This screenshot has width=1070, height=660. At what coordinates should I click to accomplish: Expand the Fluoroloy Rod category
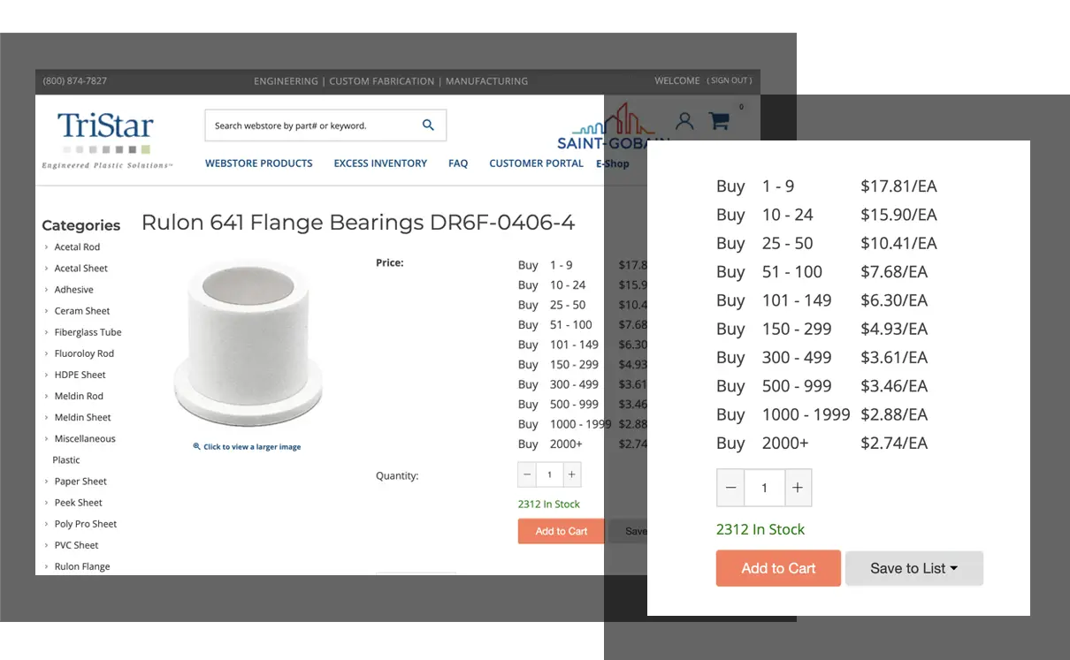tap(84, 353)
